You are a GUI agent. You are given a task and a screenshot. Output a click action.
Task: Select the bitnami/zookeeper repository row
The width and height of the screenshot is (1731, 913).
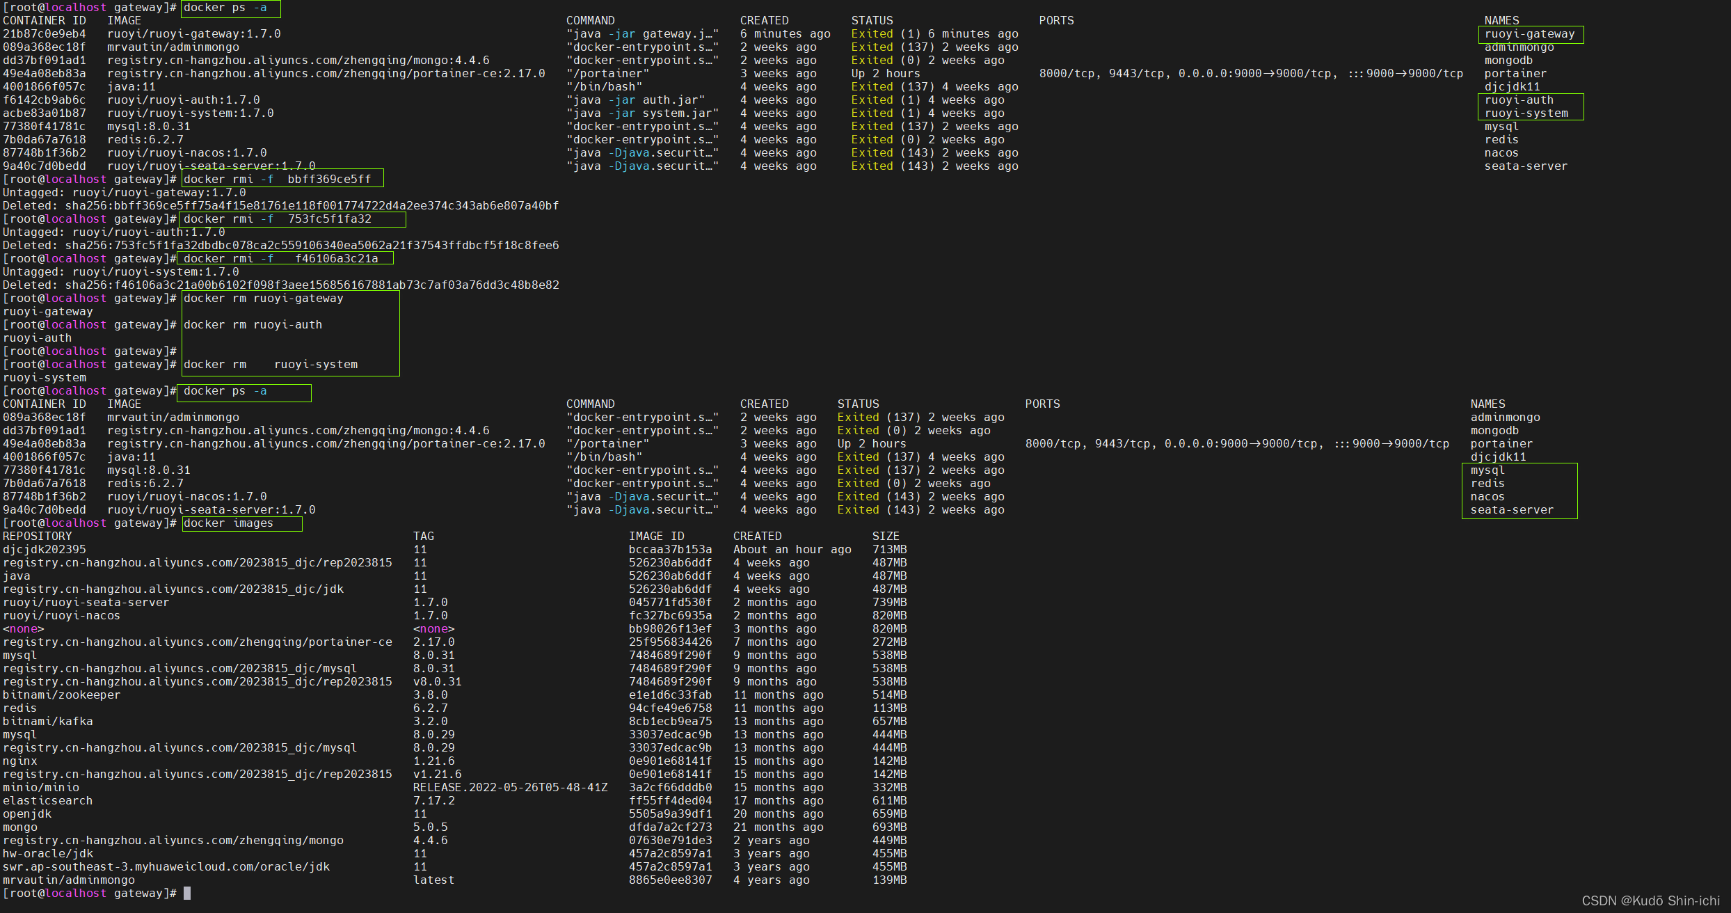click(455, 695)
